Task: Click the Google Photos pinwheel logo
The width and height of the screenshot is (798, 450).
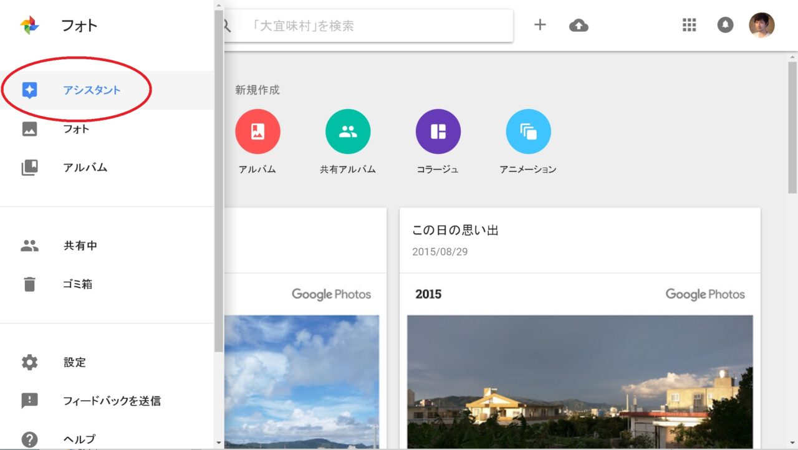Action: click(29, 26)
